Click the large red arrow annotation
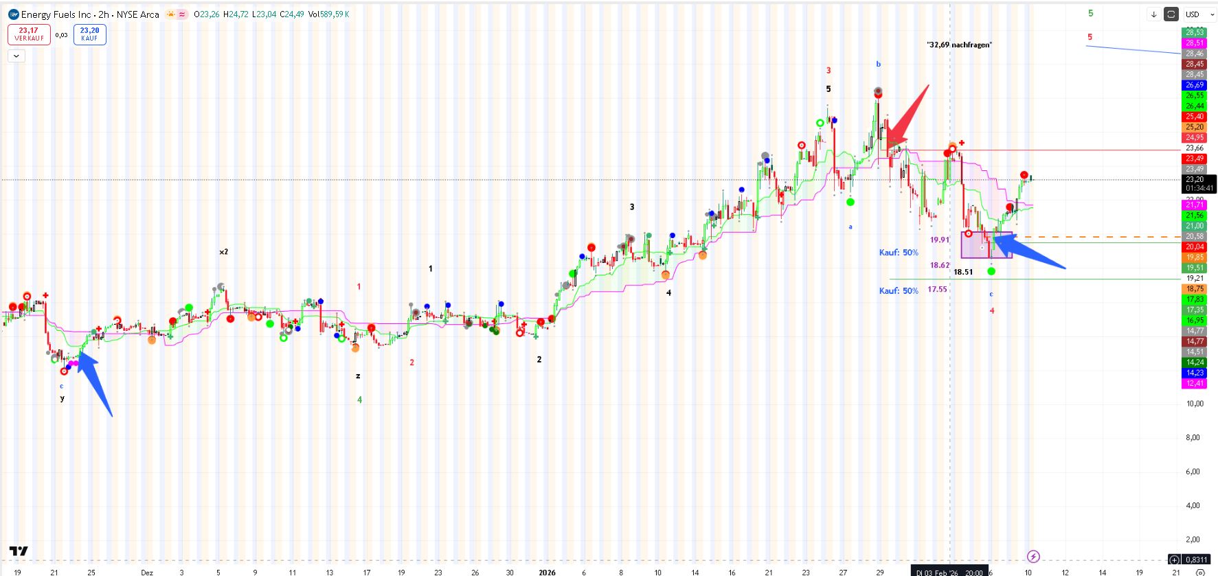 pyautogui.click(x=906, y=115)
